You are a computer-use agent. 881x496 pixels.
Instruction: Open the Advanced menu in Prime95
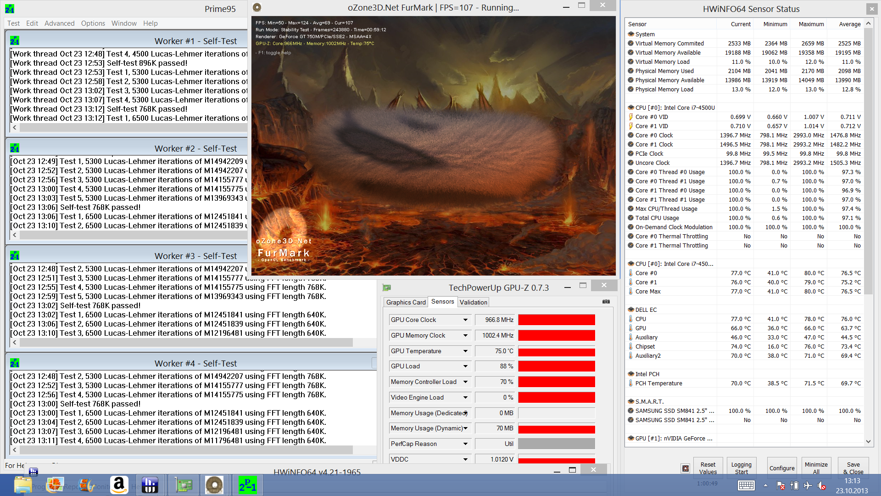click(x=59, y=23)
